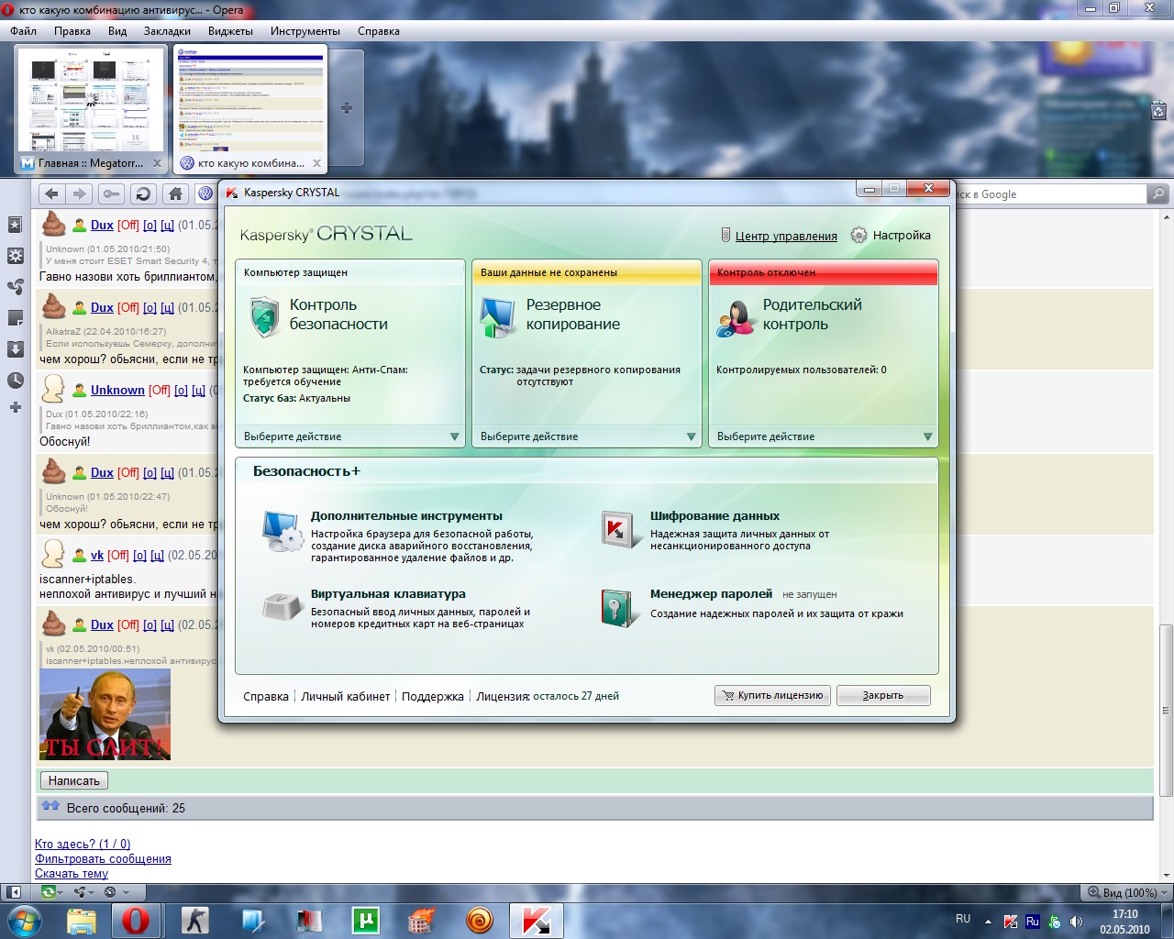The width and height of the screenshot is (1174, 939).
Task: Open the Unknown user profile link
Action: coord(117,390)
